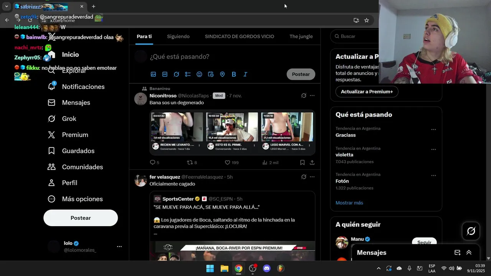Click the composer Postear button
The width and height of the screenshot is (491, 276).
pyautogui.click(x=301, y=74)
